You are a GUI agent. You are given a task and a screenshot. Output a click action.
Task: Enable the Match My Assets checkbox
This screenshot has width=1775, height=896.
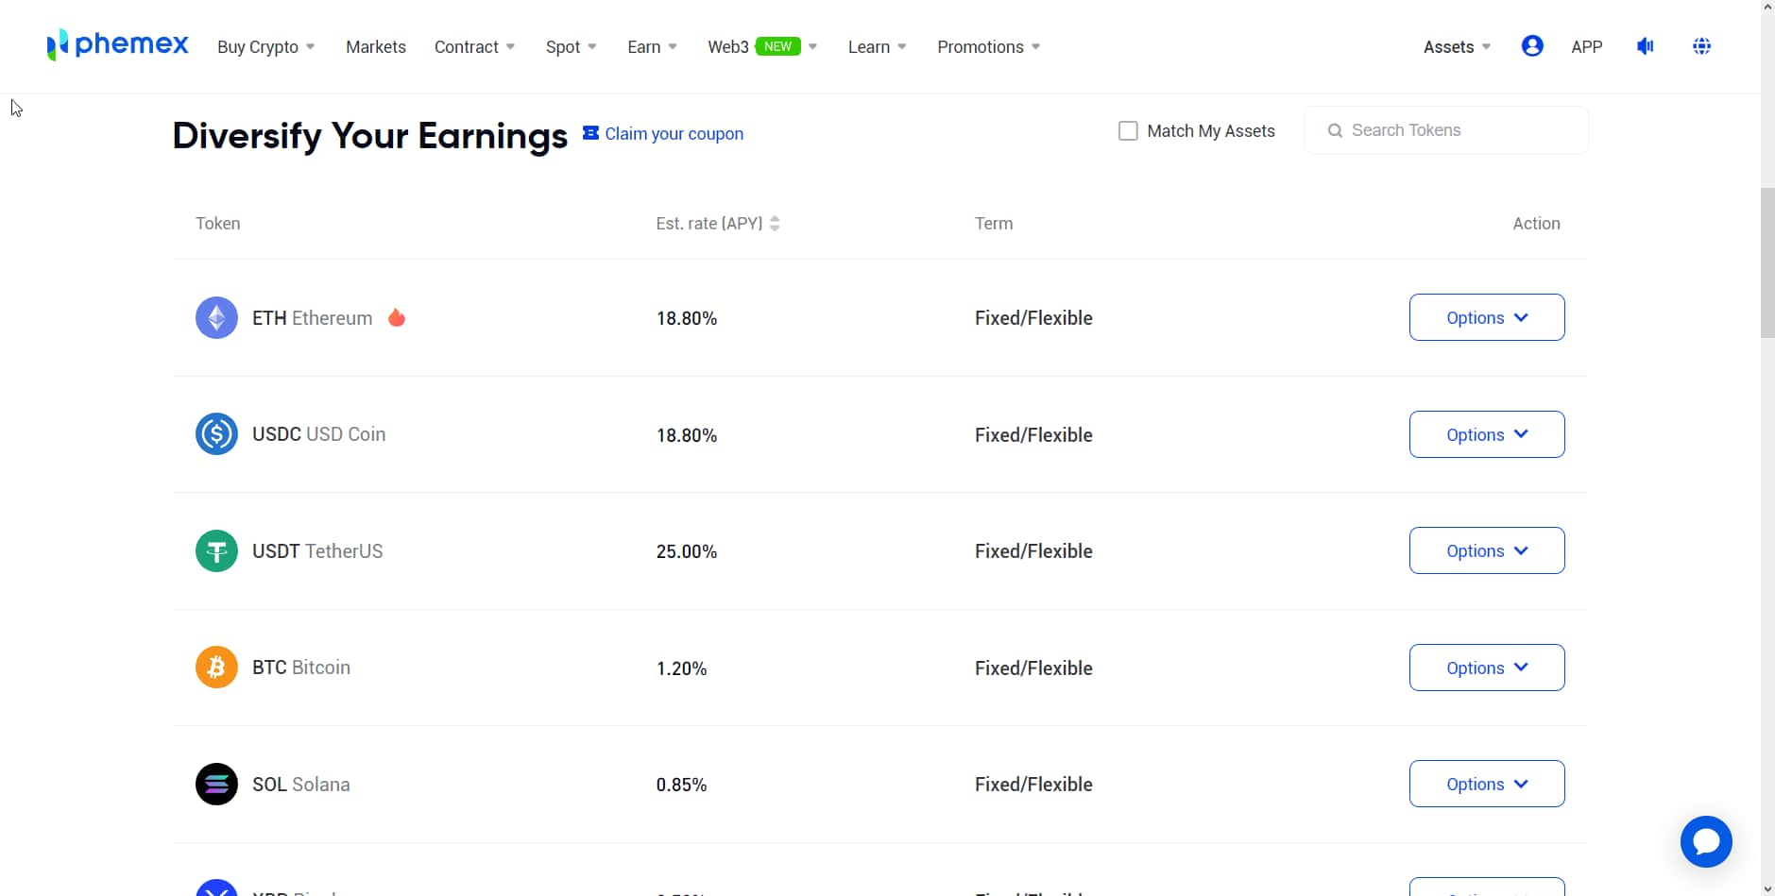[x=1128, y=131]
